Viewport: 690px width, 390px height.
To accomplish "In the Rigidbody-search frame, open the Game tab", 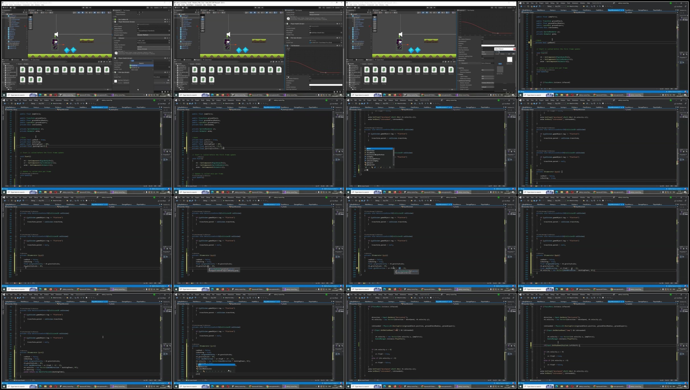I will tap(40, 10).
